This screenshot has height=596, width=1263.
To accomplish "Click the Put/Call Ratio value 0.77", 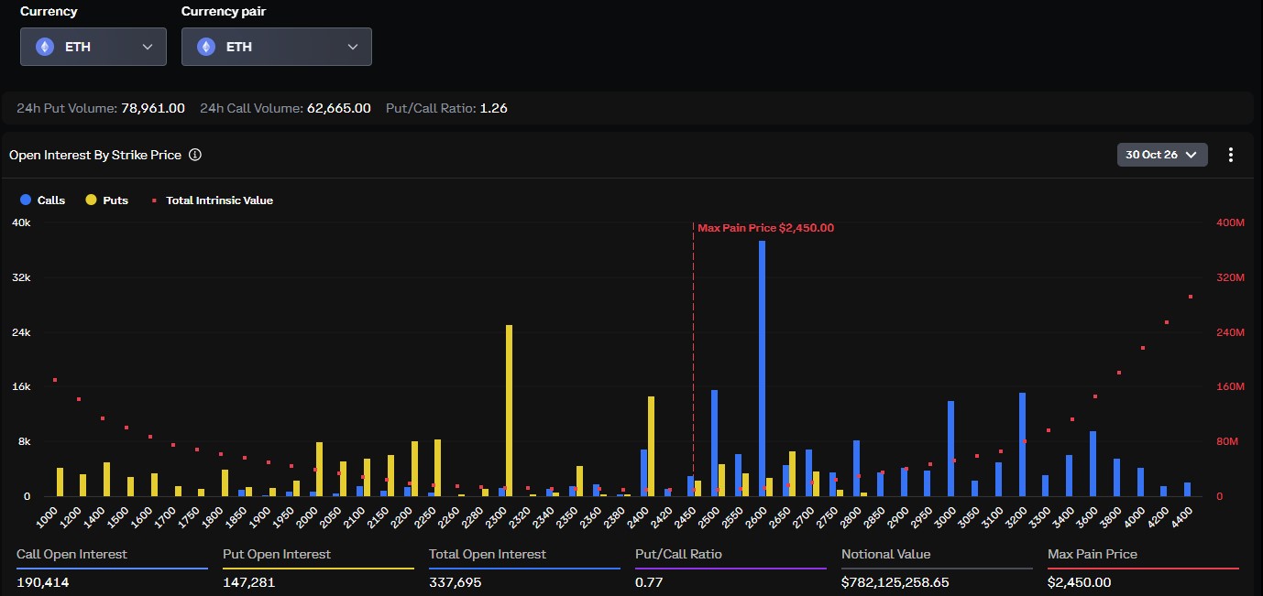I will (x=649, y=582).
